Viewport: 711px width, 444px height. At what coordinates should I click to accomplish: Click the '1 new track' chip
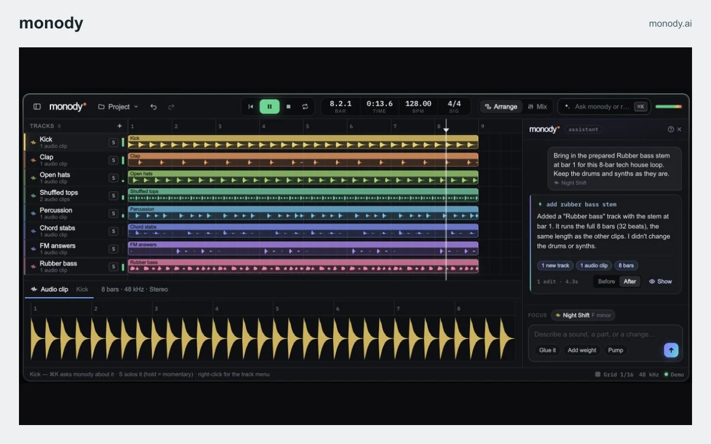click(555, 266)
